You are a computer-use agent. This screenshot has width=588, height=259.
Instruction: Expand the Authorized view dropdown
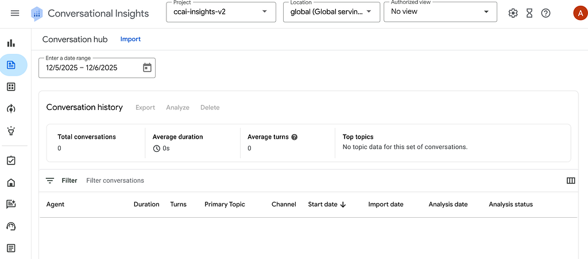click(x=440, y=11)
